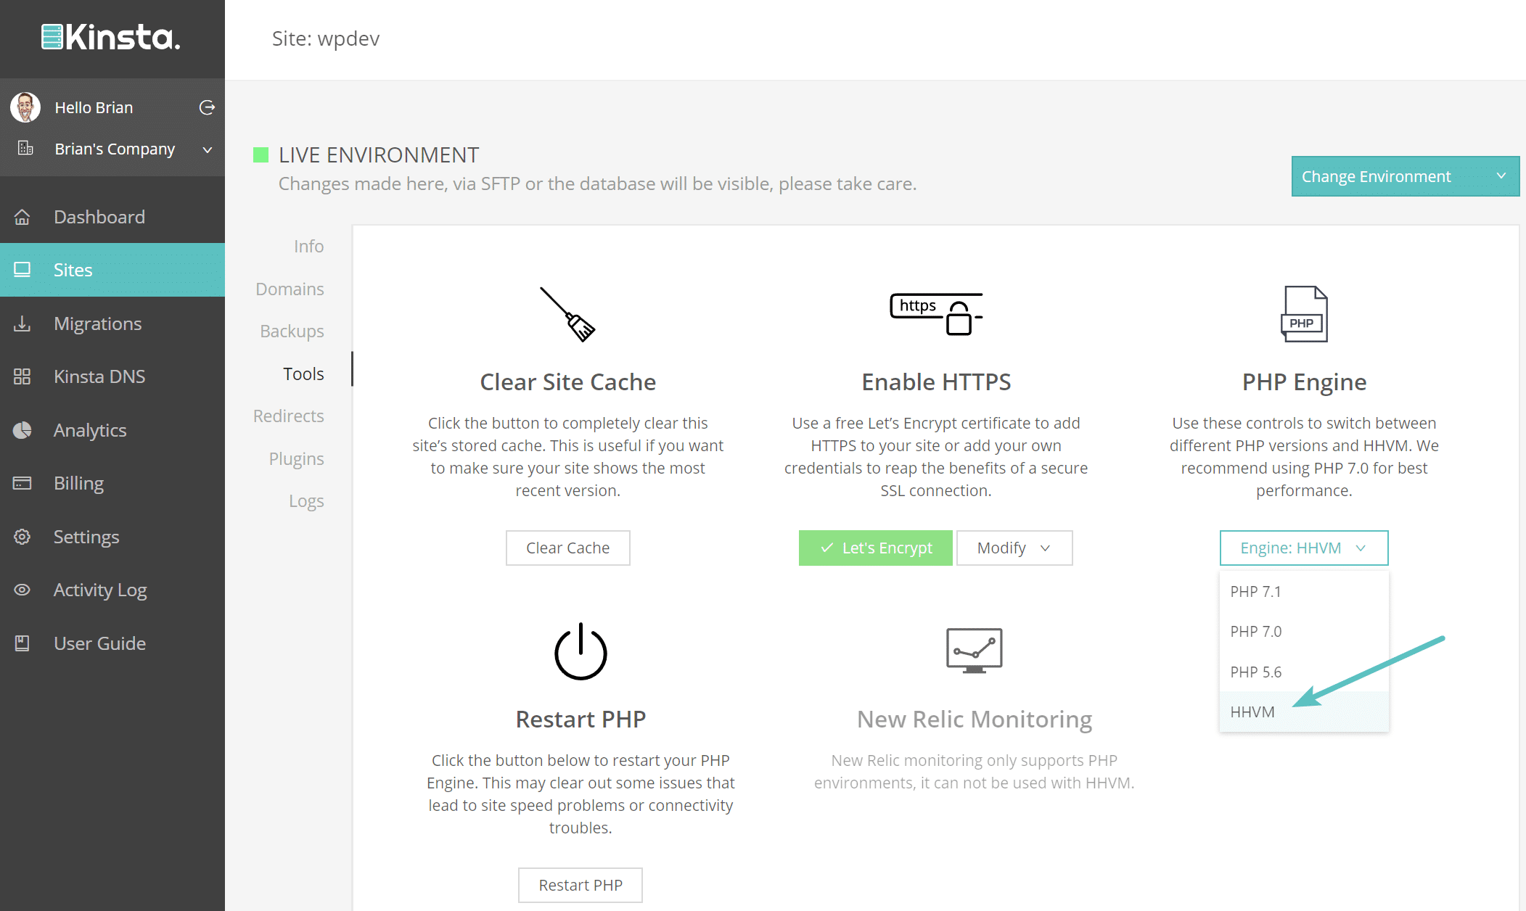Open Activity Log in the sidebar
The height and width of the screenshot is (911, 1526).
pos(112,590)
